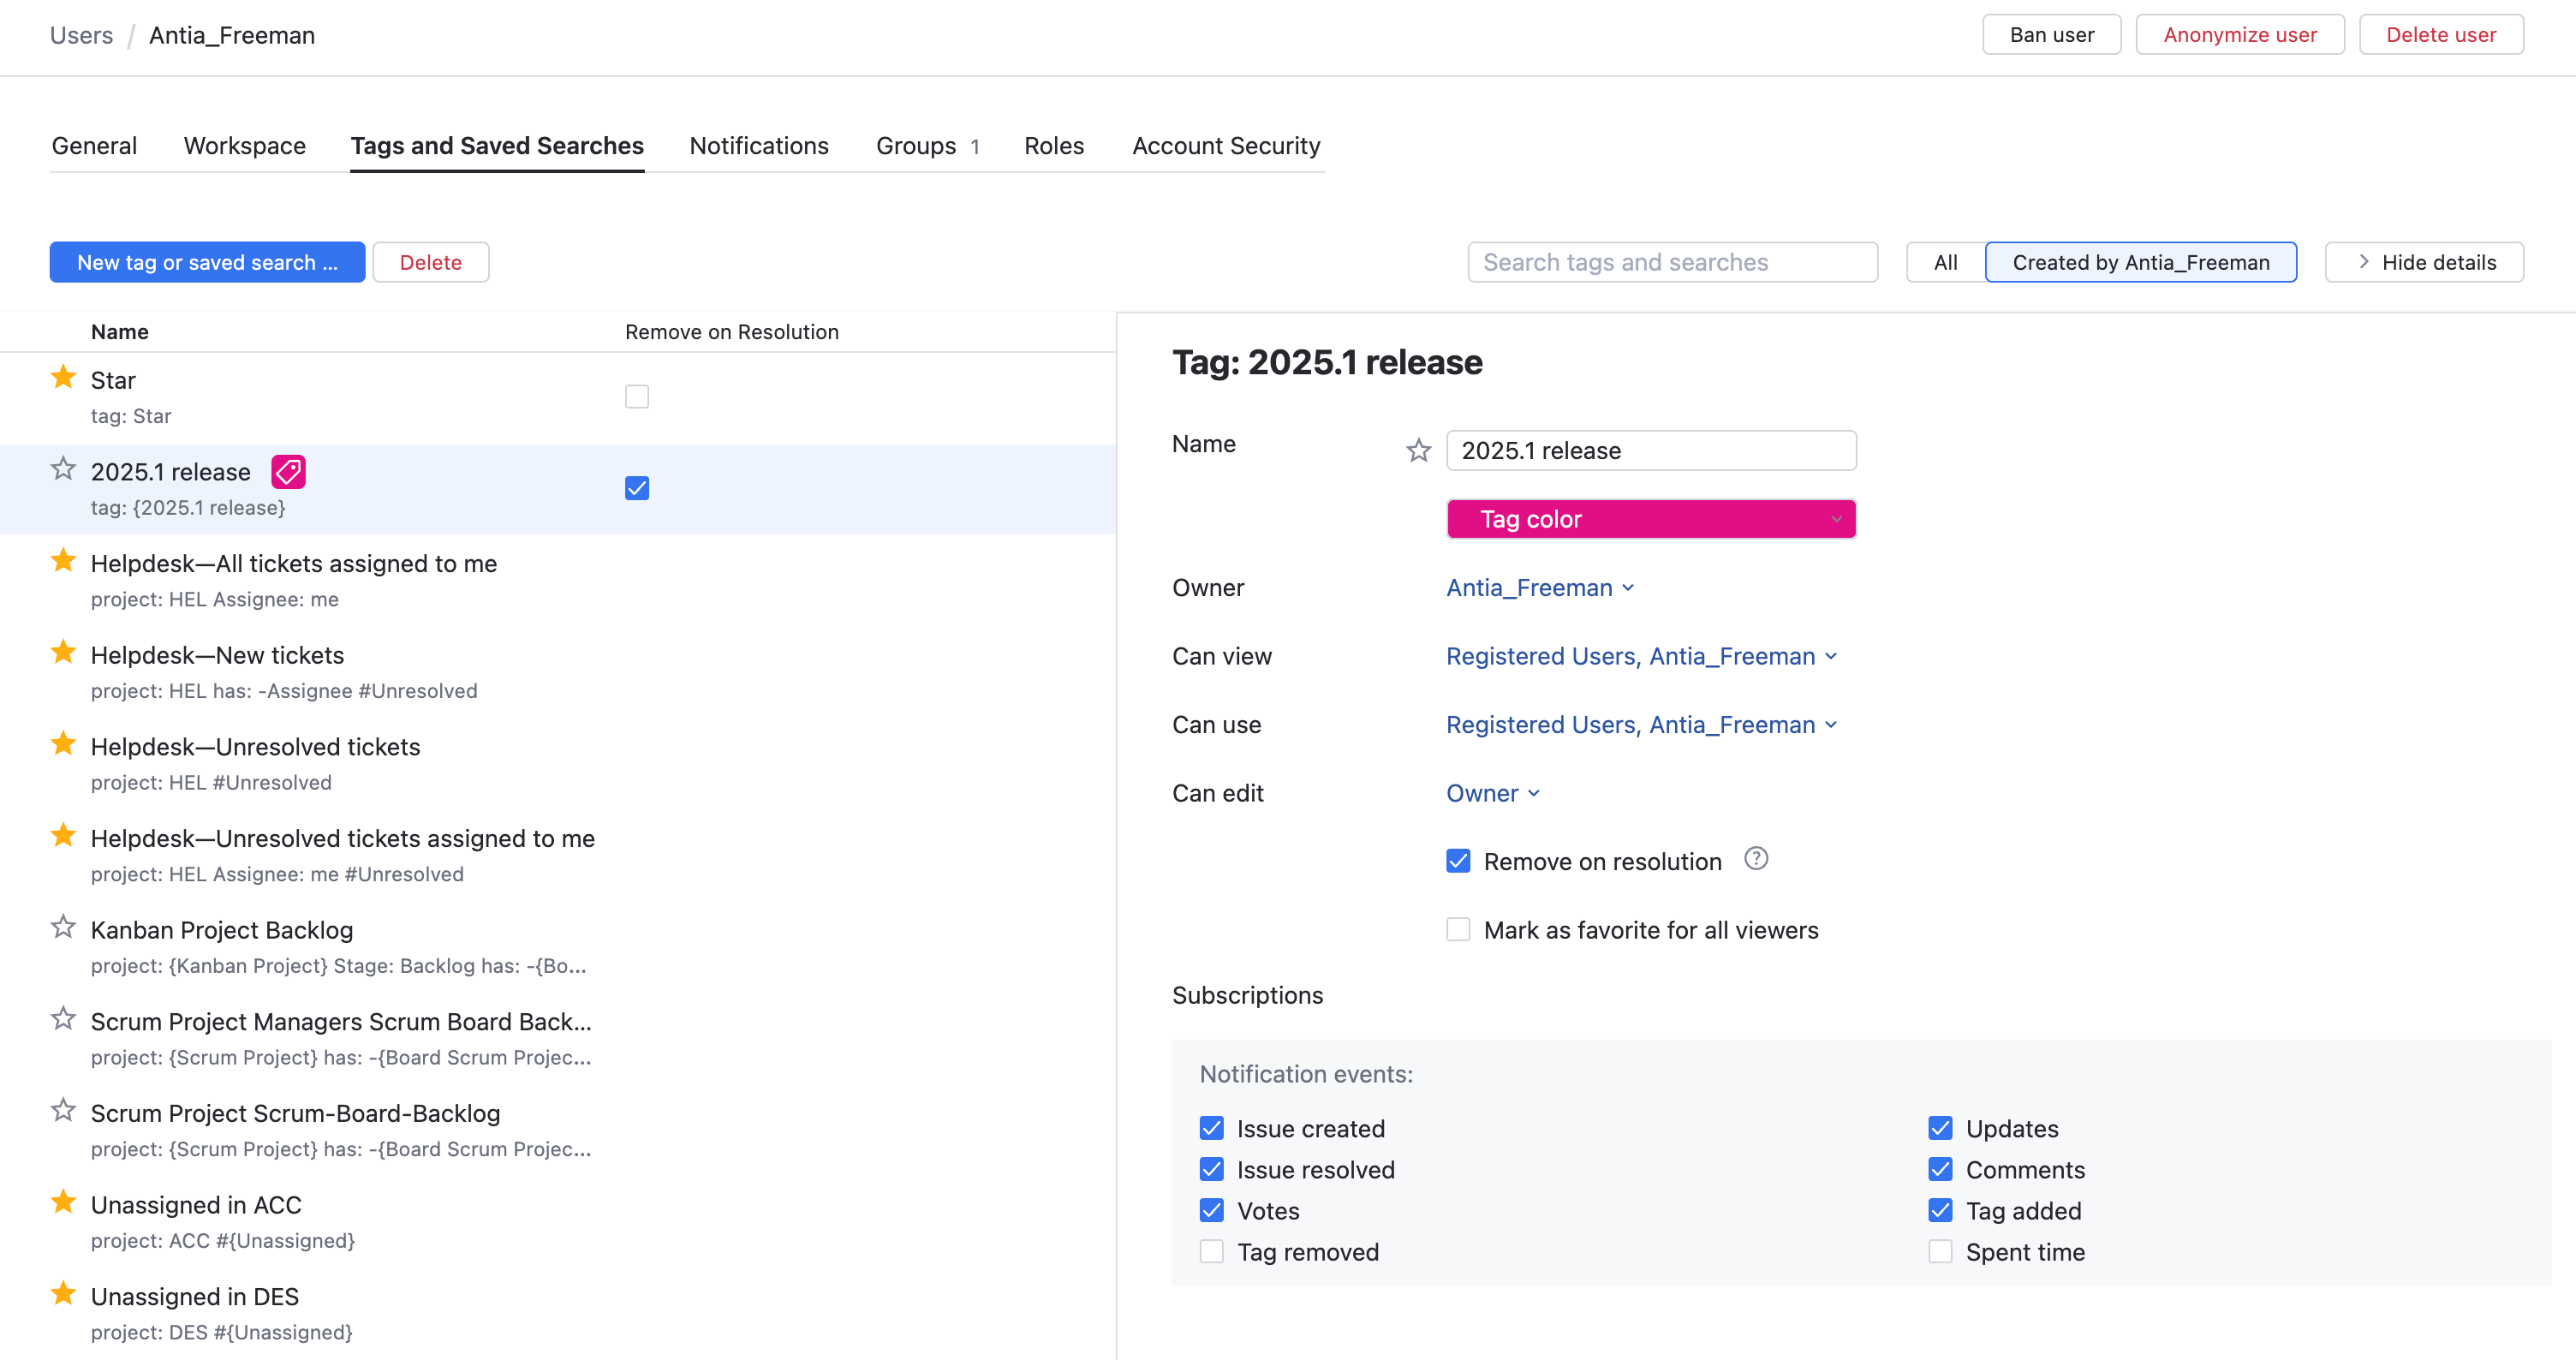
Task: Uncheck Issue created notification event
Action: point(1211,1128)
